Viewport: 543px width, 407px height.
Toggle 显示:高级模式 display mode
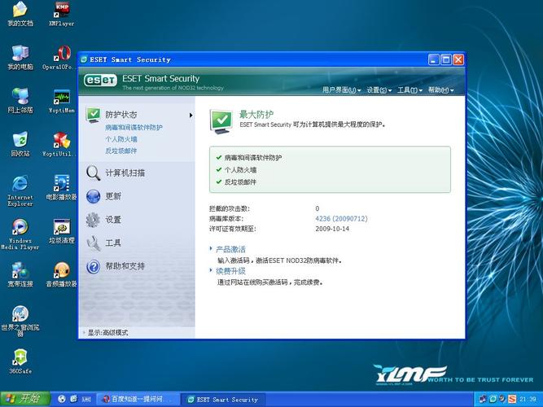click(107, 333)
